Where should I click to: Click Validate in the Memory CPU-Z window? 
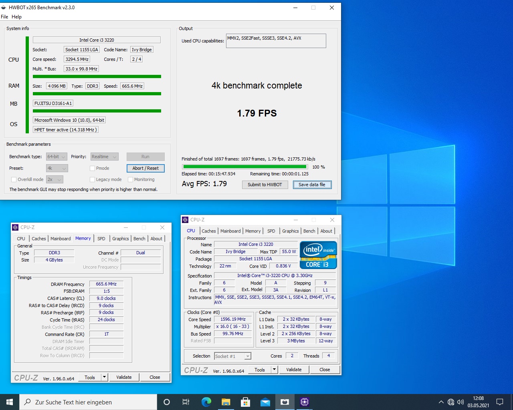click(124, 377)
